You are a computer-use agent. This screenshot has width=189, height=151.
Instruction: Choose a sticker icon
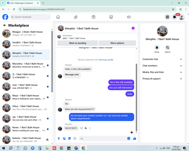(x=70, y=139)
